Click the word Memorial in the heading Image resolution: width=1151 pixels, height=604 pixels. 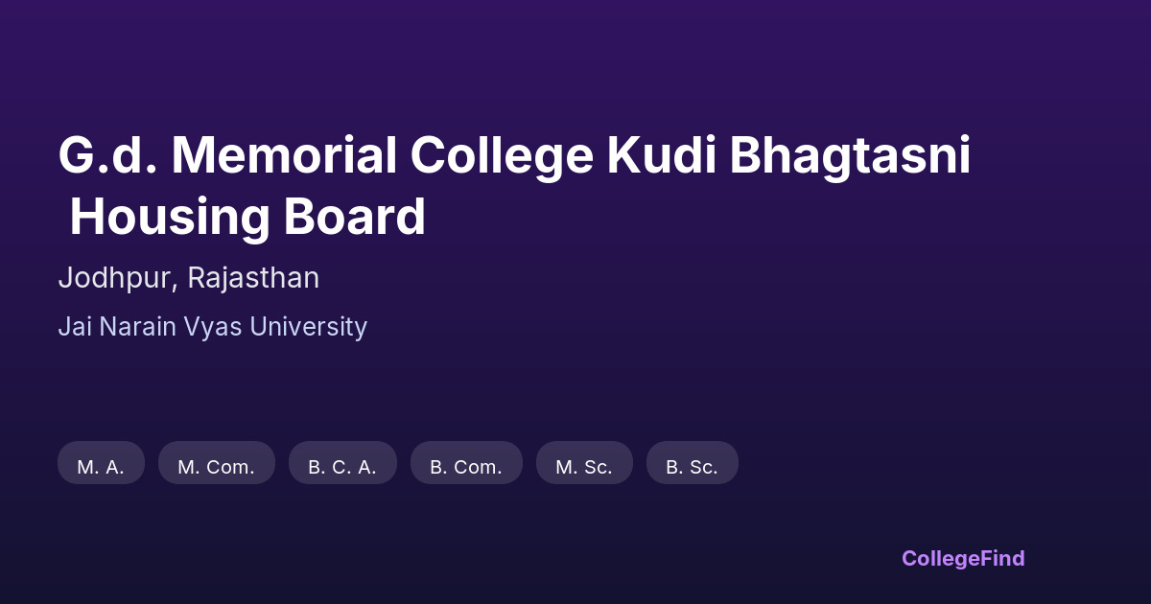(284, 155)
